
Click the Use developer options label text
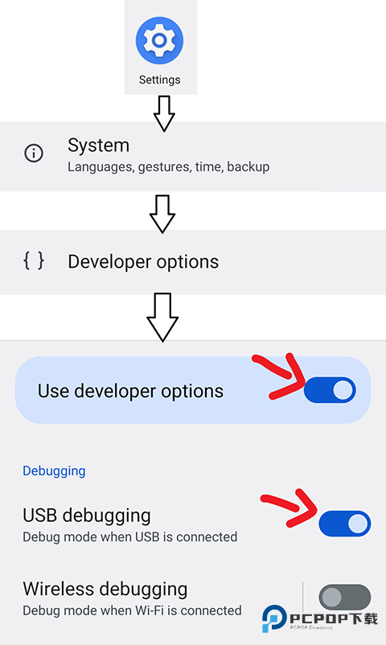tap(130, 391)
